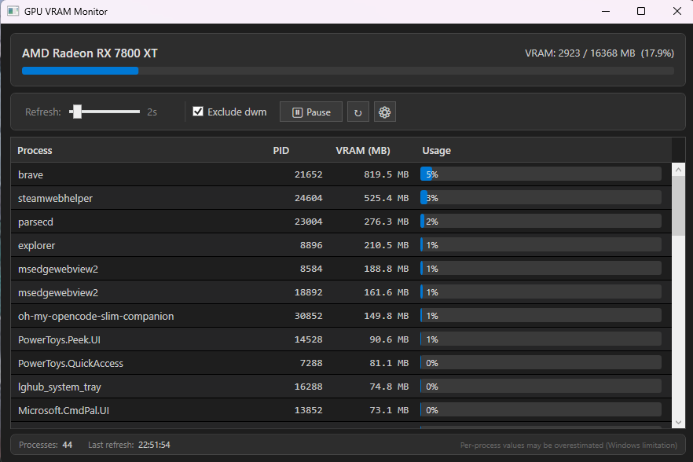This screenshot has height=462, width=693.
Task: Click PID value 24604
Action: pos(309,198)
